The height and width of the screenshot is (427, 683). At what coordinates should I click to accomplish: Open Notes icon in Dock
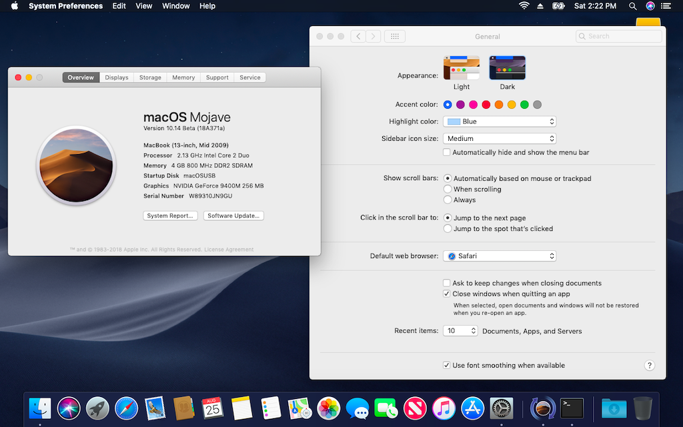[x=241, y=408]
